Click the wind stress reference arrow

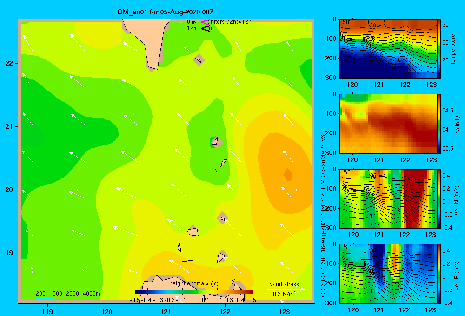(286, 289)
